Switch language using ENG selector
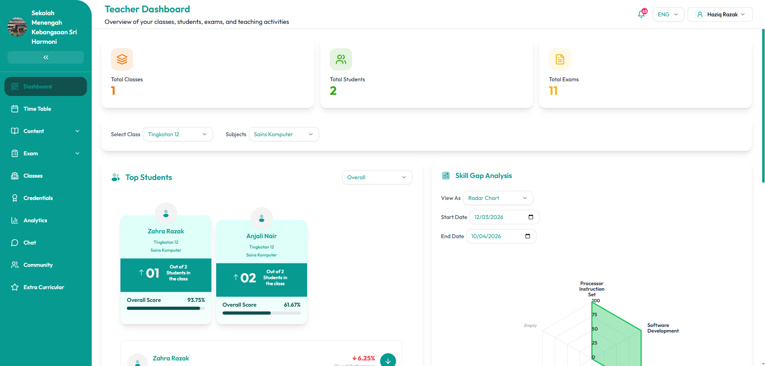Screen dimensions: 765x366 [x=668, y=14]
